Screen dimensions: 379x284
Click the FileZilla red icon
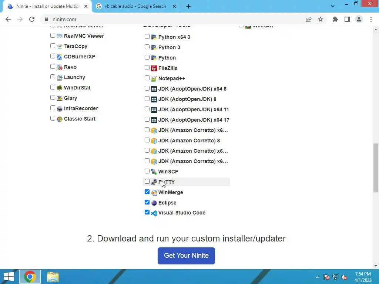[x=154, y=68]
